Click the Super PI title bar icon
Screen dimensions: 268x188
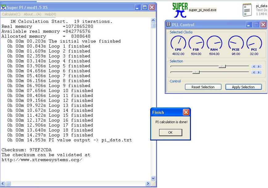(x=3, y=7)
